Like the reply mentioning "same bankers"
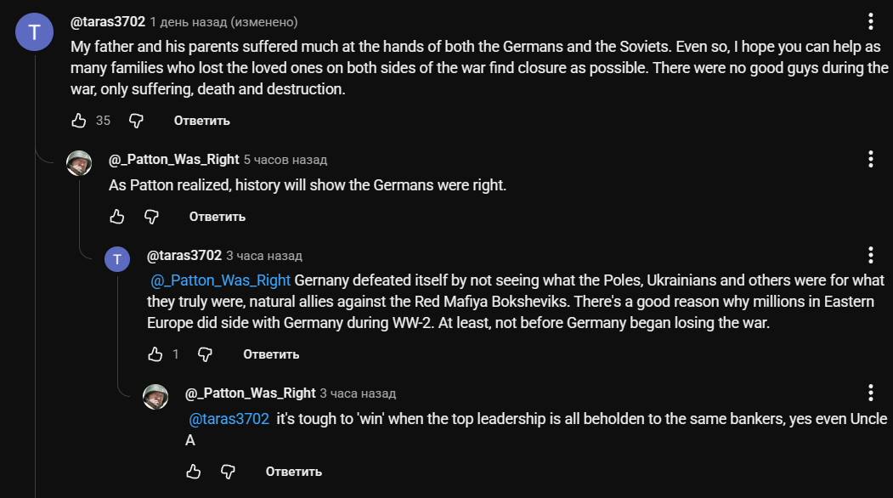 (x=194, y=471)
